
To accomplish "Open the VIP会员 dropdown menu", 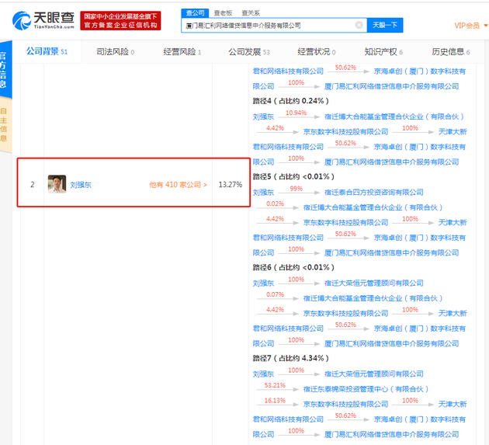I will click(470, 26).
